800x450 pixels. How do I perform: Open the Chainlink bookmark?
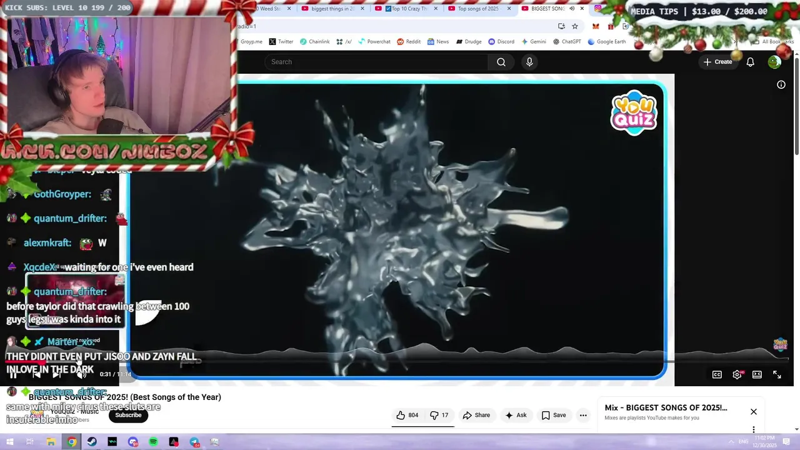coord(314,42)
